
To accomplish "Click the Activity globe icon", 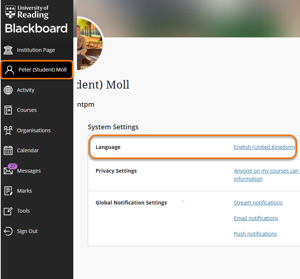I will [8, 90].
